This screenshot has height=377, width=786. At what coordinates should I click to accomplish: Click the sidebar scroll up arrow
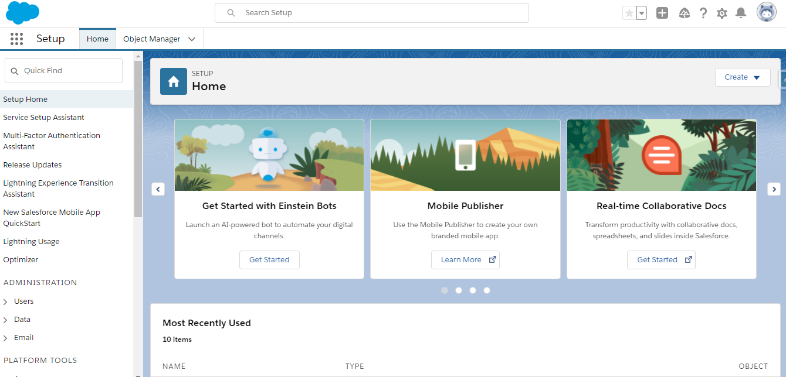(x=138, y=56)
